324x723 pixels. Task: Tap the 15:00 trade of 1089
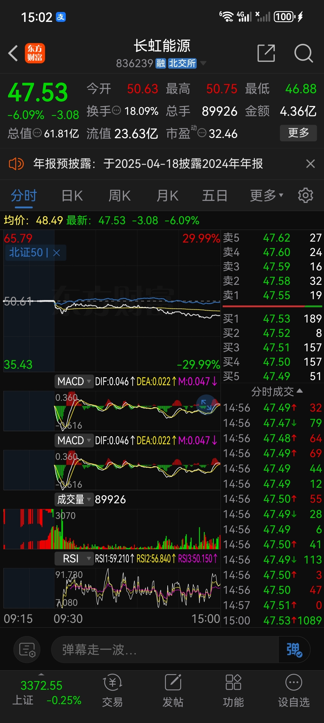[x=272, y=620]
